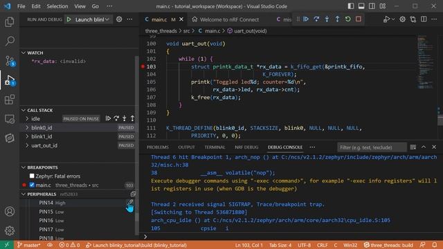Maximize the bottom panel size
Viewport: 443px width, 249px height.
423,147
